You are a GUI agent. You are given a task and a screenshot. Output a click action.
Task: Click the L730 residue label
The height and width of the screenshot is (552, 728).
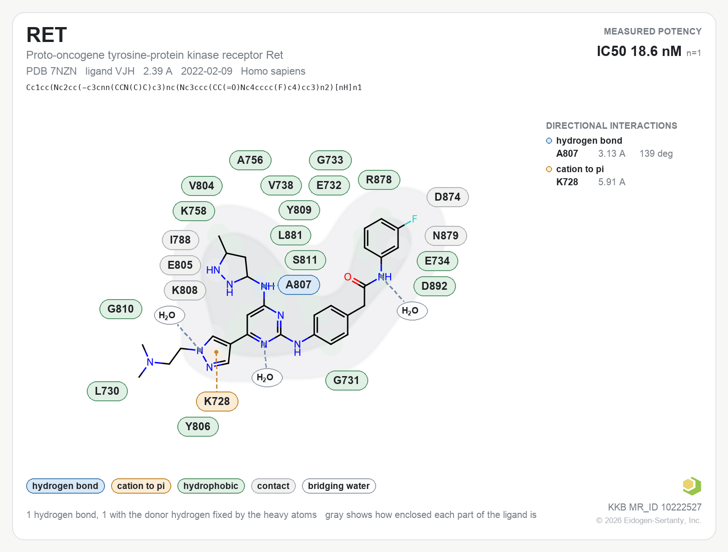click(x=107, y=391)
